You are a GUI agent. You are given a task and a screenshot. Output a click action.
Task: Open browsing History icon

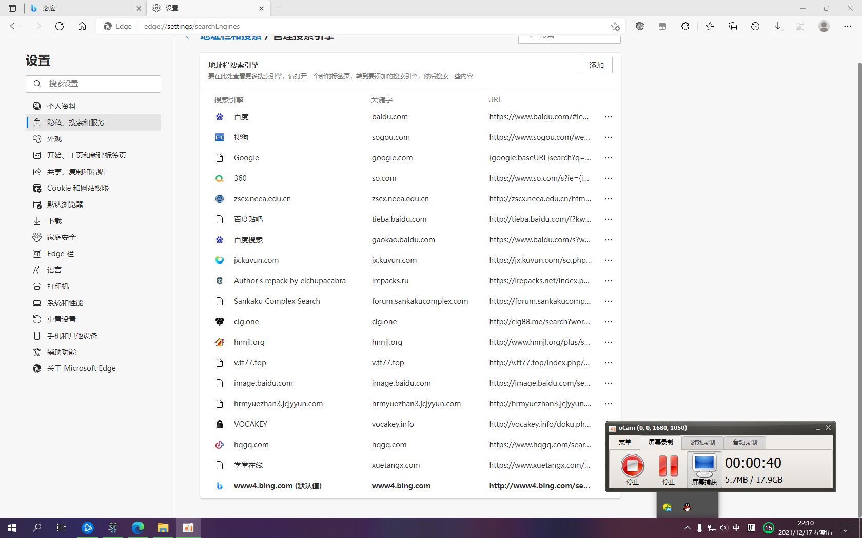click(755, 26)
